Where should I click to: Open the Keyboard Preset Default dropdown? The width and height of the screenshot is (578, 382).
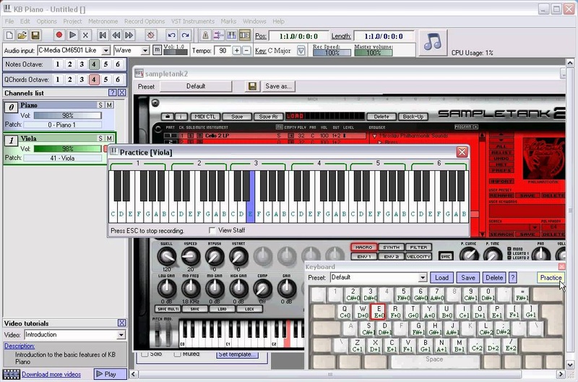click(x=423, y=278)
